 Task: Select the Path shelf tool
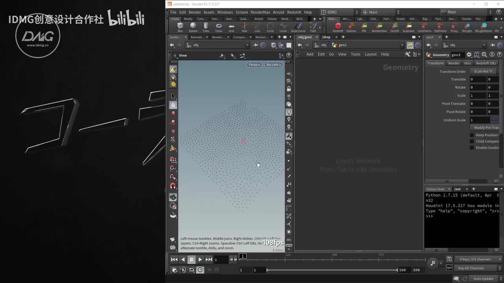pos(313,28)
